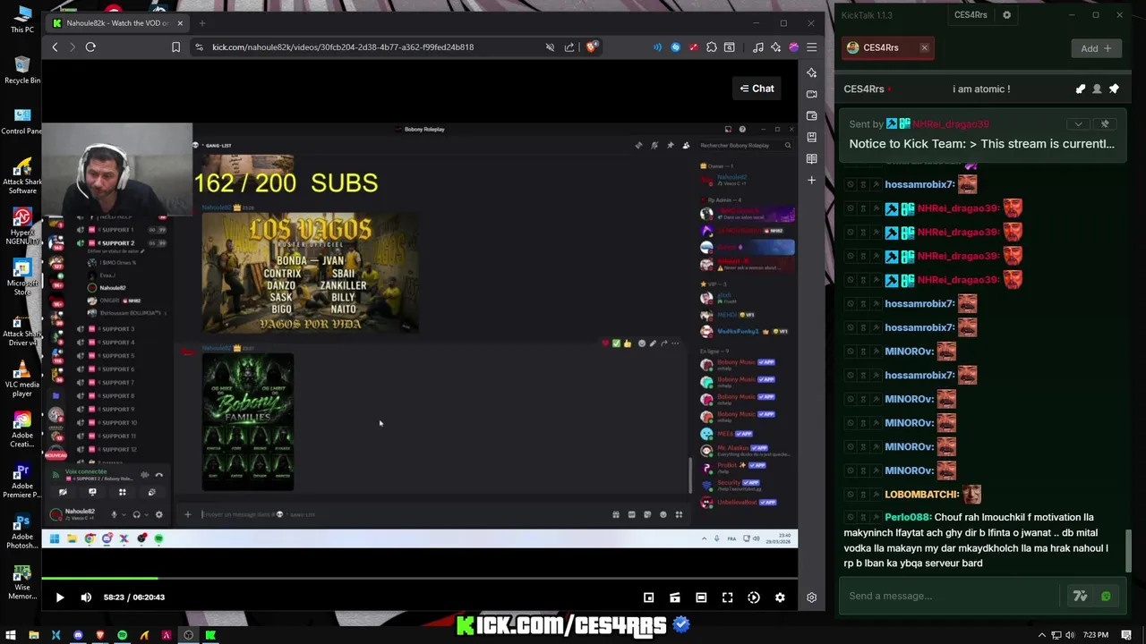Open the mod actions icon in KickTalk header
Image resolution: width=1146 pixels, height=644 pixels.
[1081, 89]
